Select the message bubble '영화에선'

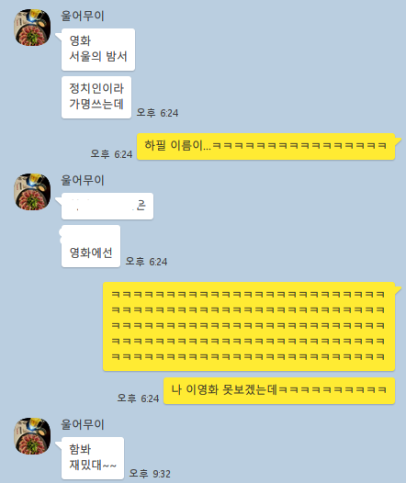(91, 246)
